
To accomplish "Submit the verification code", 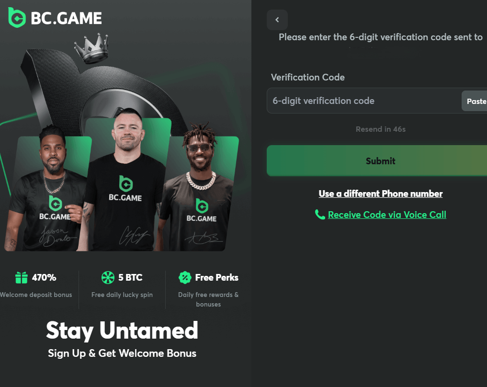I will [x=377, y=160].
